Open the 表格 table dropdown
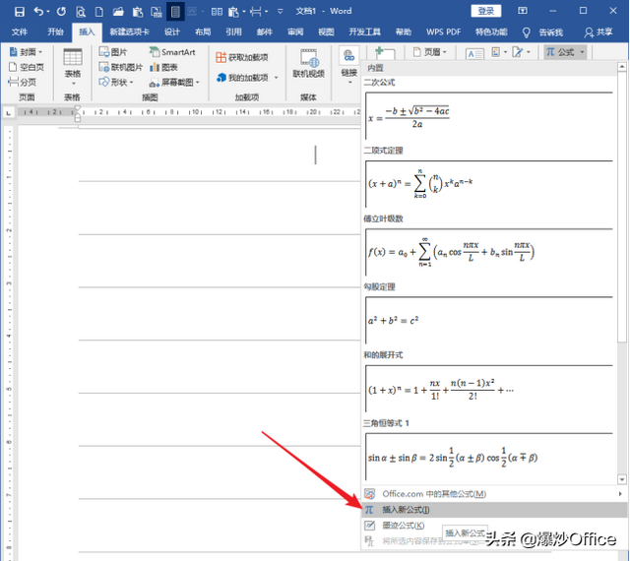This screenshot has width=630, height=561. (x=73, y=67)
